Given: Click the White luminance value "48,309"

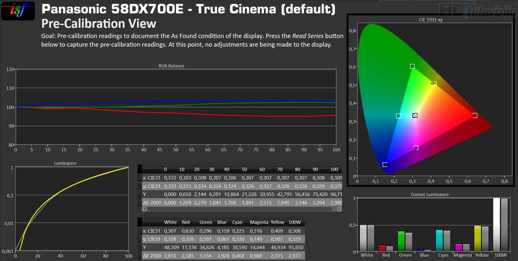Looking at the screenshot, I should (172, 247).
